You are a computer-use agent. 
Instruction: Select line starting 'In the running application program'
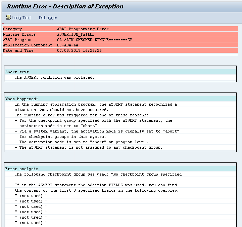pos(96,104)
